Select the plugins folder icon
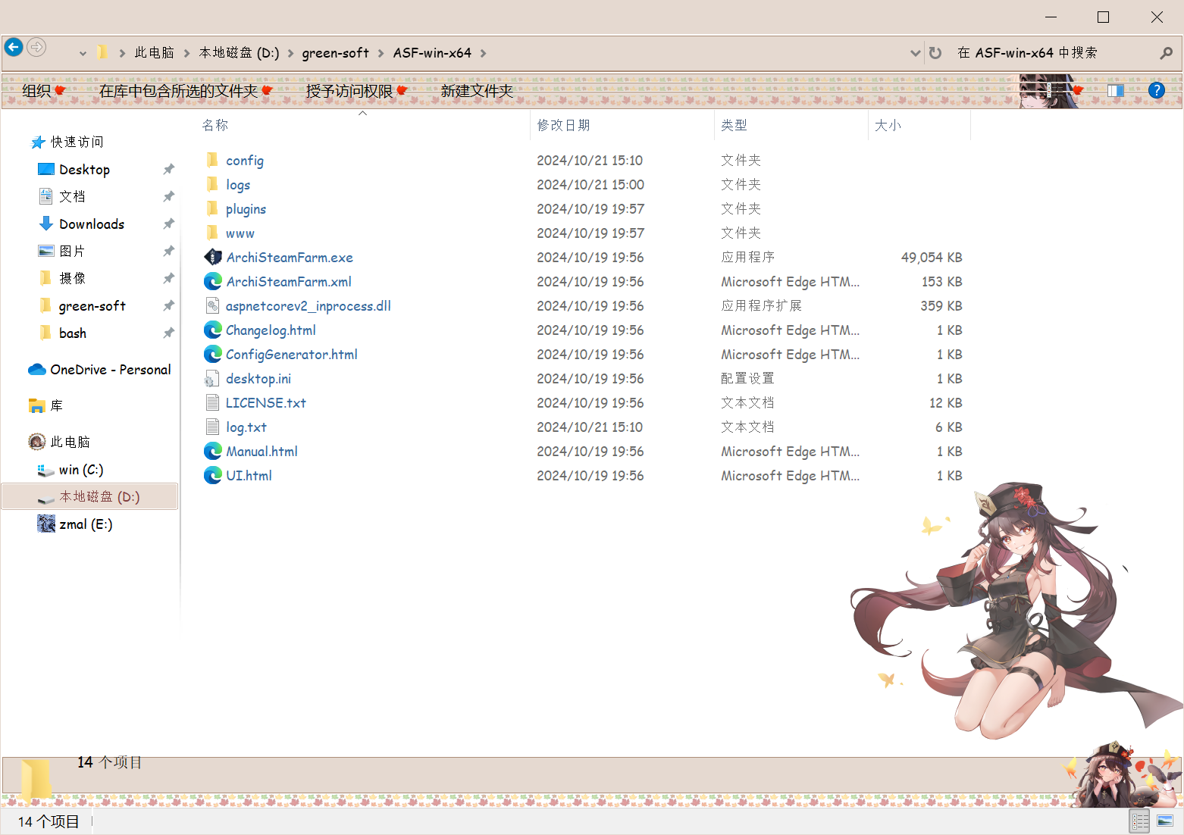 pos(212,208)
